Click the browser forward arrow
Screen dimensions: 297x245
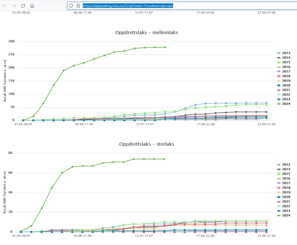[14, 6]
